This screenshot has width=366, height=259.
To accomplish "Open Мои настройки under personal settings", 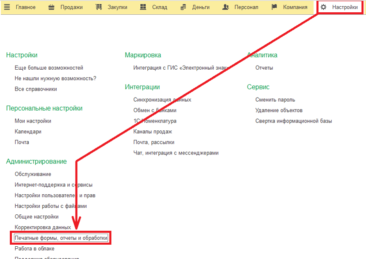I will coord(33,121).
